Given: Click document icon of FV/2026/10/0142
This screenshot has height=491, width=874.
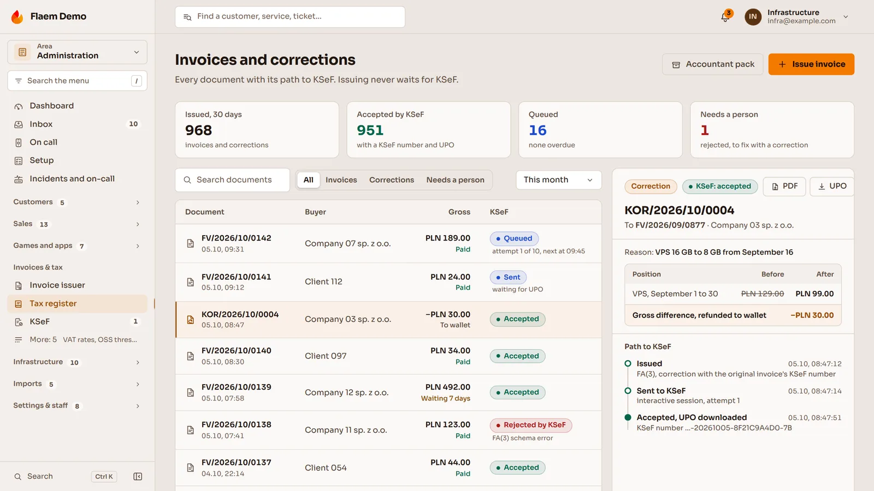Looking at the screenshot, I should pyautogui.click(x=191, y=243).
